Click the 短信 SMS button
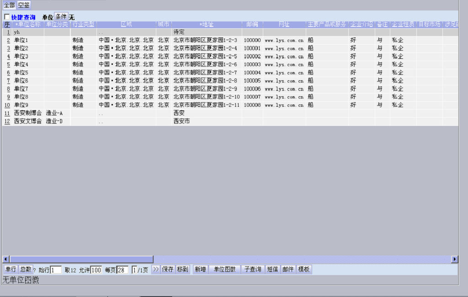This screenshot has width=468, height=297. click(x=272, y=270)
